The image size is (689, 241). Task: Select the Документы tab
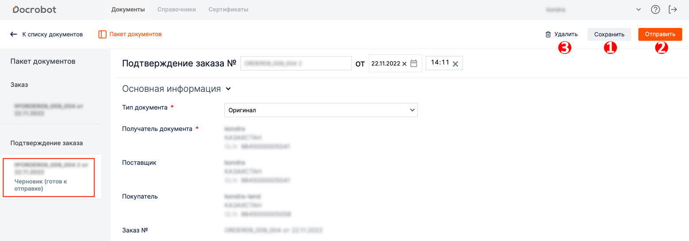coord(128,9)
